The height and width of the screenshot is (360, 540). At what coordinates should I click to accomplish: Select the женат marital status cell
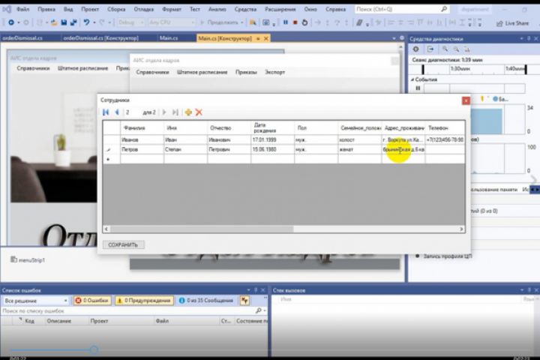(359, 149)
